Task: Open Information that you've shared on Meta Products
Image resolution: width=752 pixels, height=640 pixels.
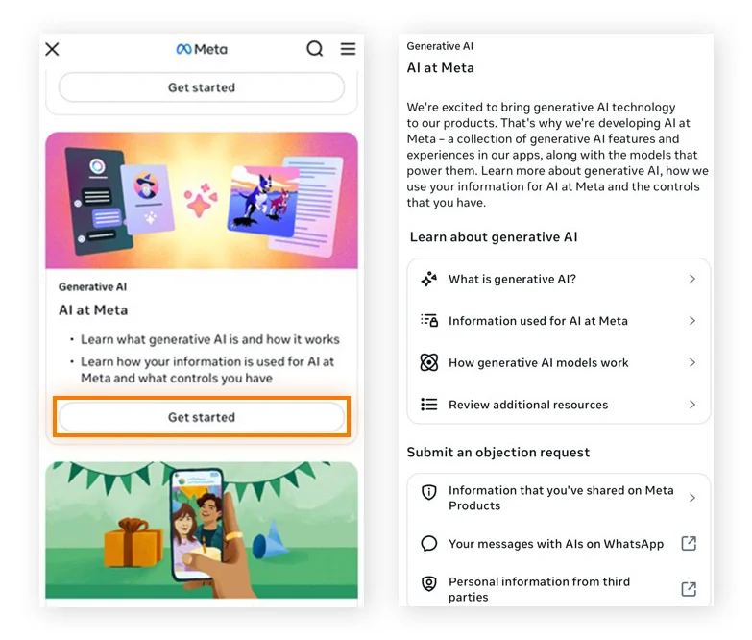Action: pos(559,498)
